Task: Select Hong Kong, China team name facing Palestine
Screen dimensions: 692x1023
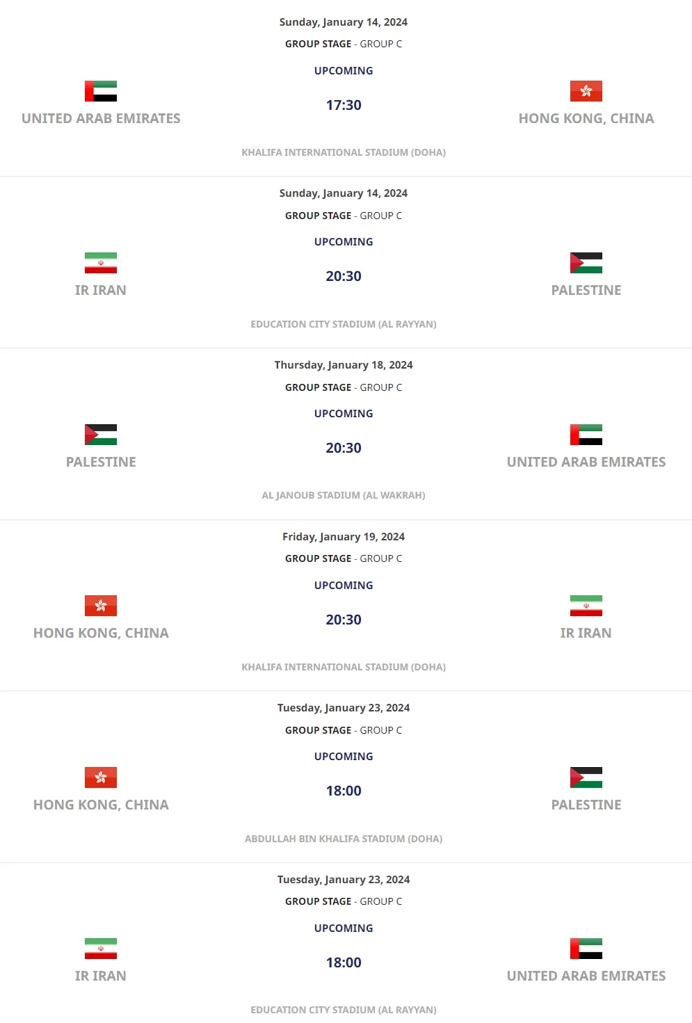Action: tap(101, 805)
